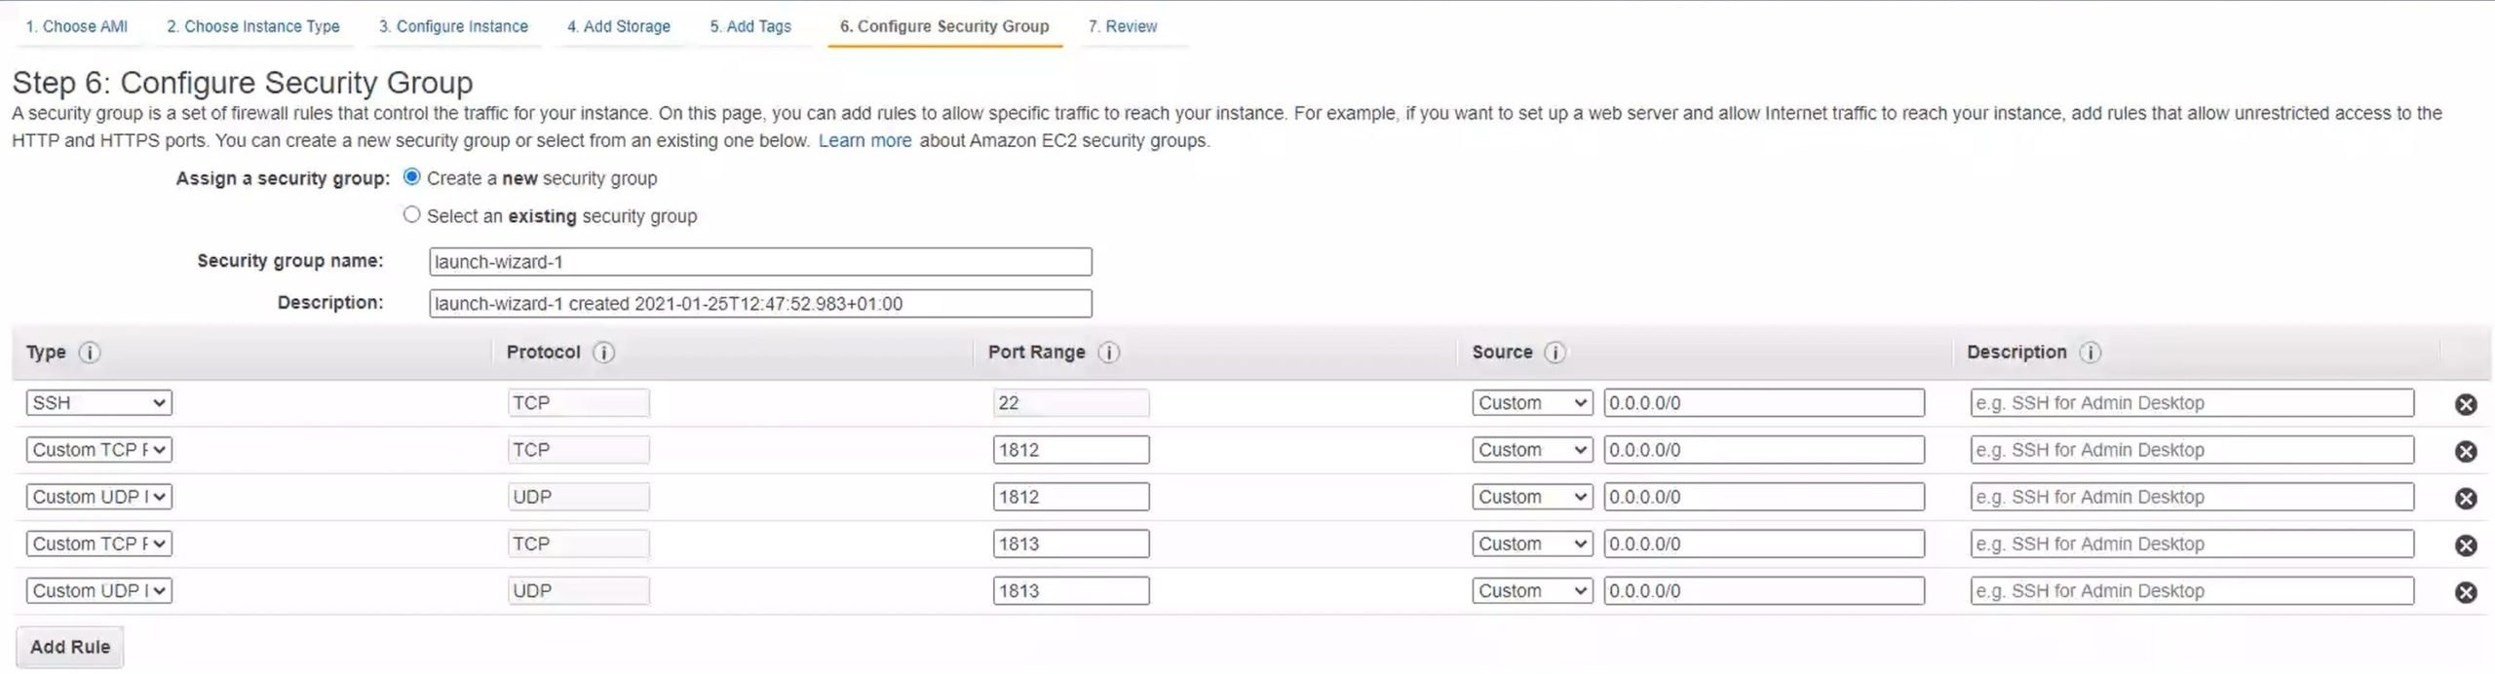This screenshot has height=674, width=2495.
Task: Switch to Add Storage step
Action: coord(619,26)
